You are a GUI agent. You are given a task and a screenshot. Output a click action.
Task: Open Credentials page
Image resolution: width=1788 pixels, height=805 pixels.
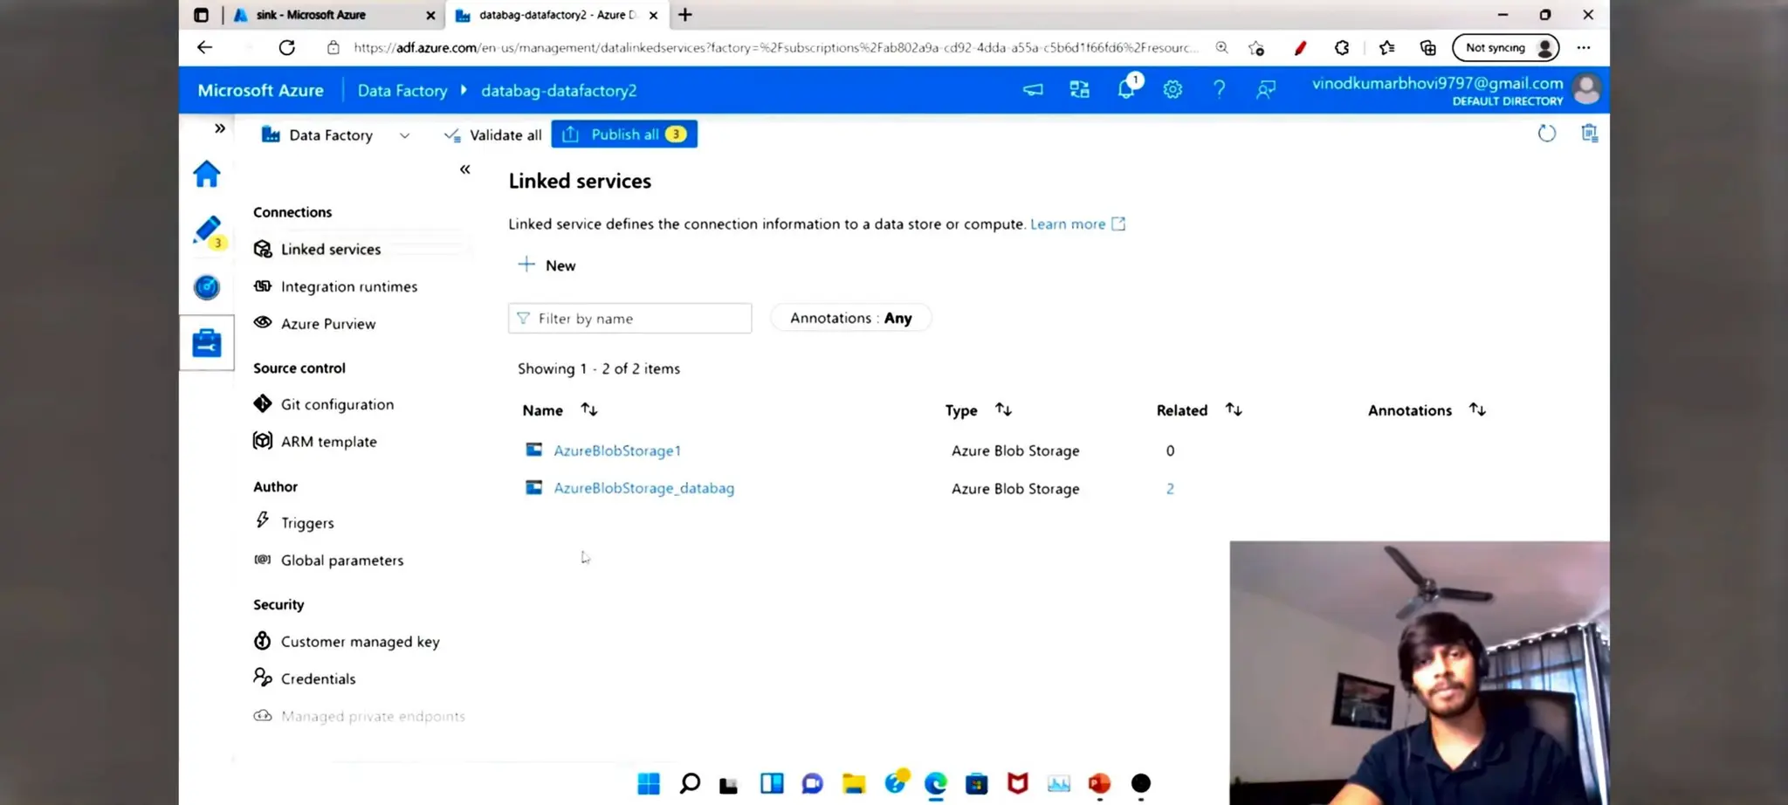[x=318, y=678]
